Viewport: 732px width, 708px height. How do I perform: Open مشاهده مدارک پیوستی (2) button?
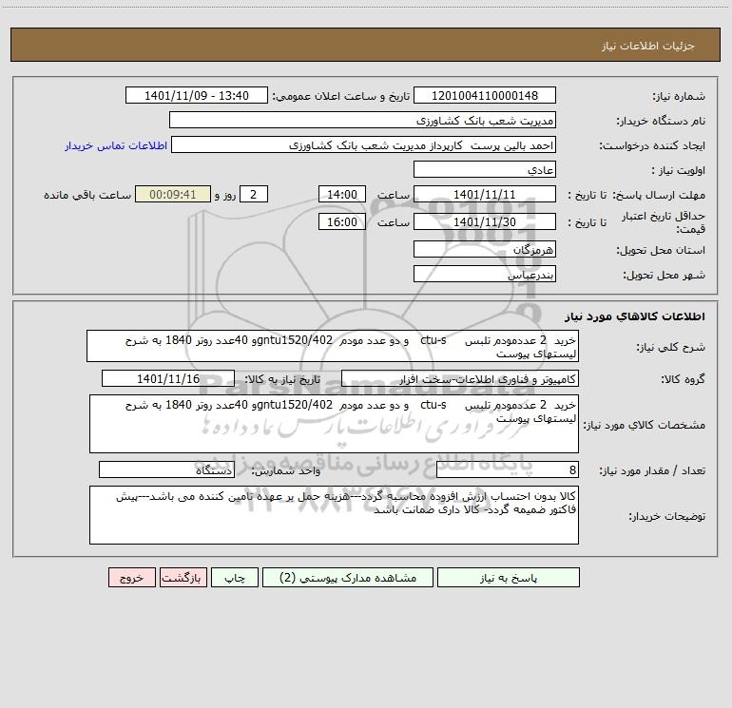pyautogui.click(x=348, y=578)
